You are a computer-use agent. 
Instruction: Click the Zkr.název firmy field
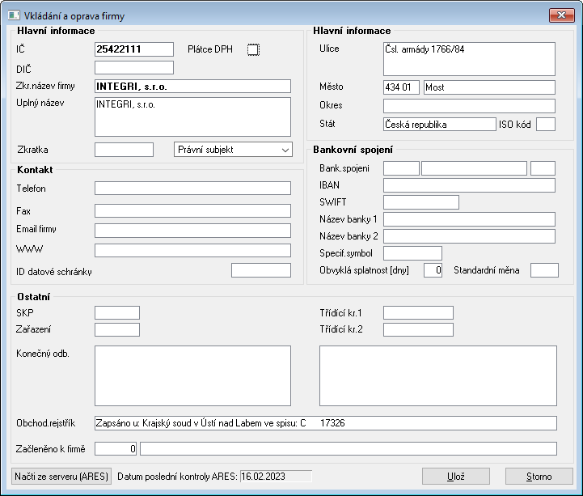[x=192, y=87]
